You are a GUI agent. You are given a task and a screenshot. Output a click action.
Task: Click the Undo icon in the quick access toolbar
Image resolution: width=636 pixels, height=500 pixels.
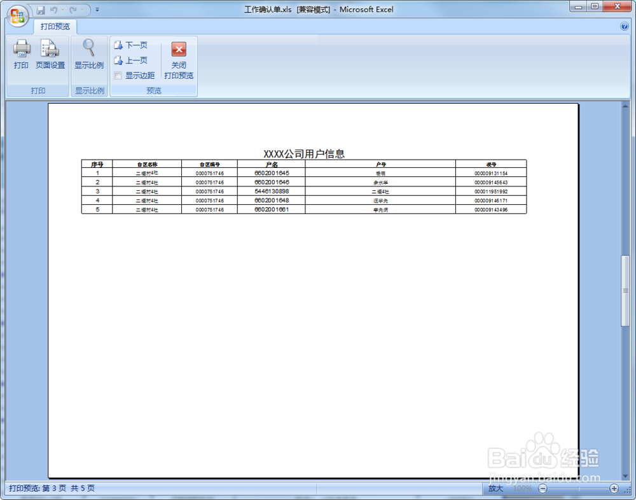pyautogui.click(x=53, y=10)
